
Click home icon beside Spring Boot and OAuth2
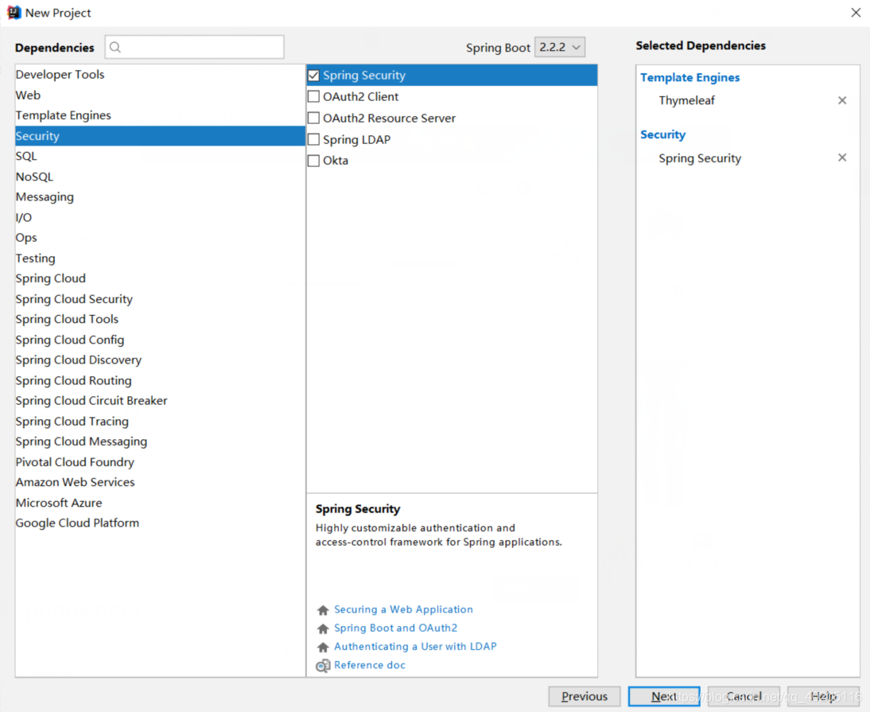pos(323,628)
